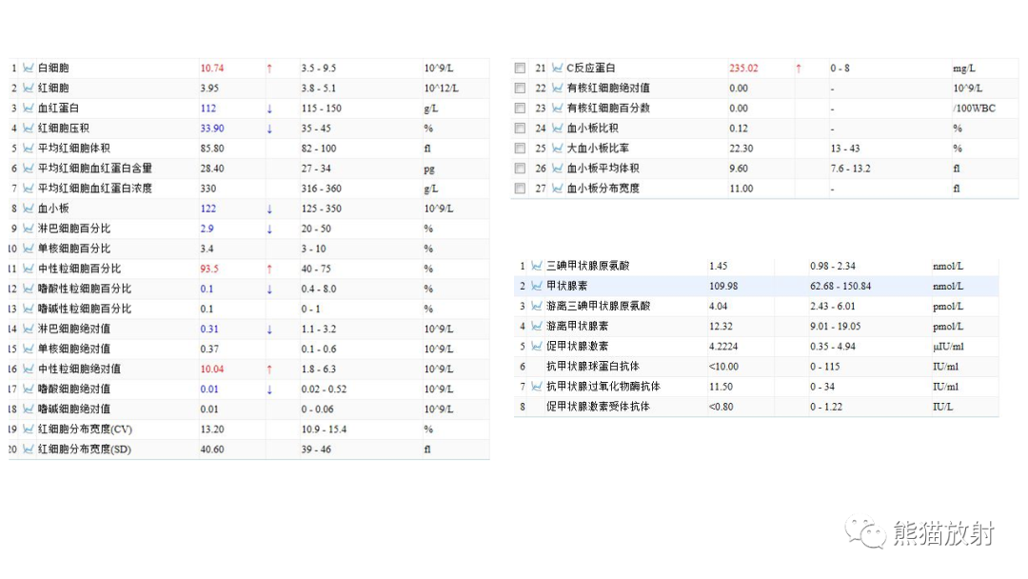Image resolution: width=1028 pixels, height=579 pixels.
Task: Click the 抗甲状腺球蛋白抗体 row label
Action: 593,367
